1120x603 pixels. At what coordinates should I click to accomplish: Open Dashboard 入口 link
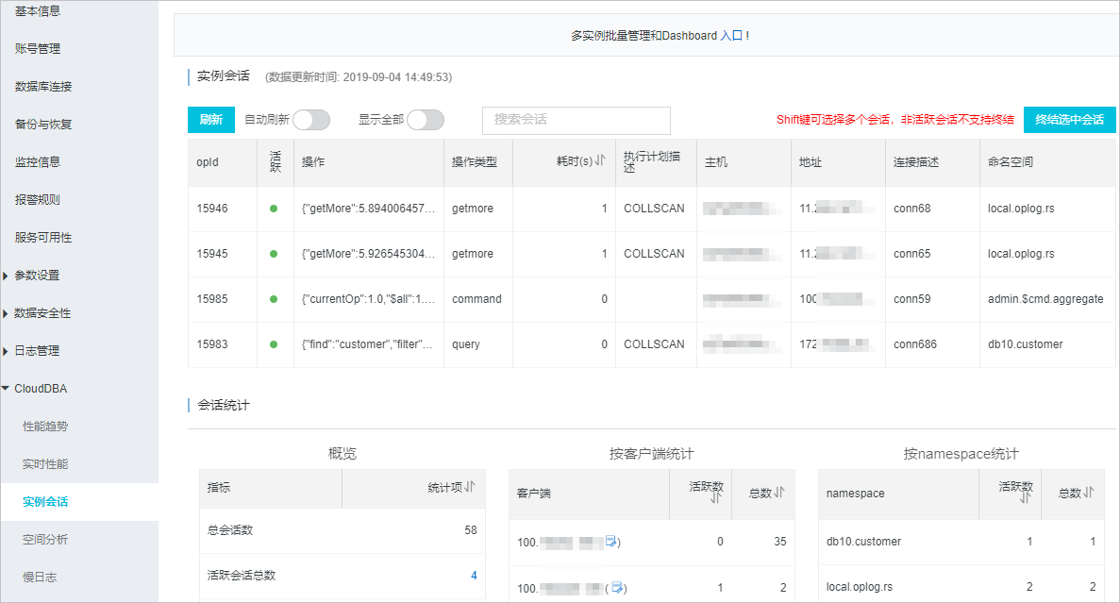[731, 36]
